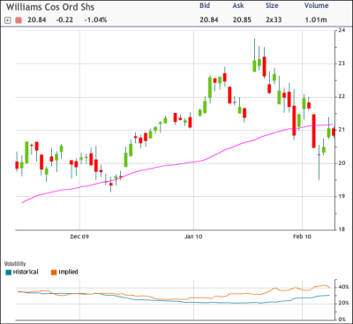Click the Ask column header
This screenshot has height=324, width=353.
238,5
